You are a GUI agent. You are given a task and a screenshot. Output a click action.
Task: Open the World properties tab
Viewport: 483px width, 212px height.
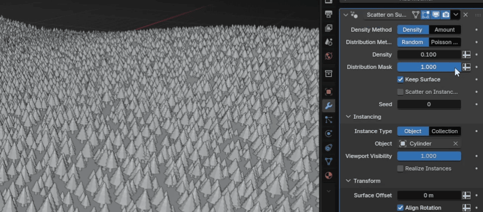tap(328, 56)
